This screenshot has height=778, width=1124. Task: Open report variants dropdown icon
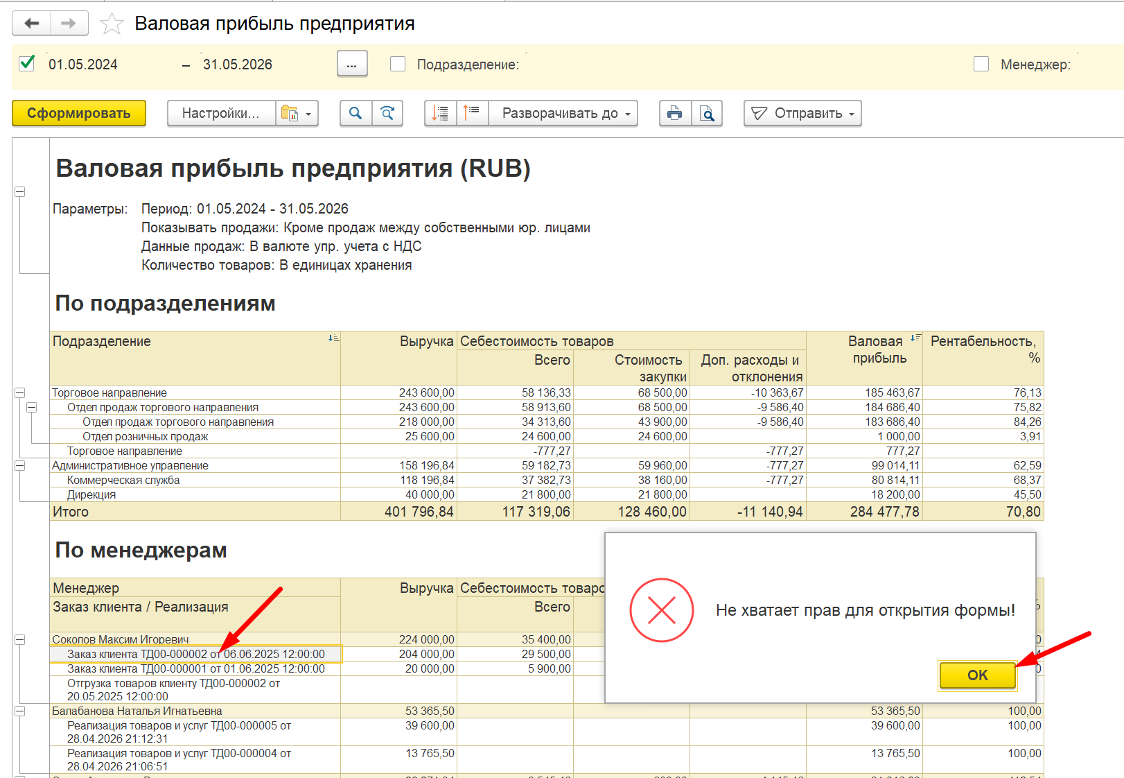coord(297,113)
